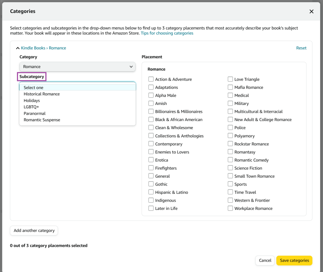Select Holidays from the Subcategory options
The height and width of the screenshot is (272, 323).
pos(31,100)
